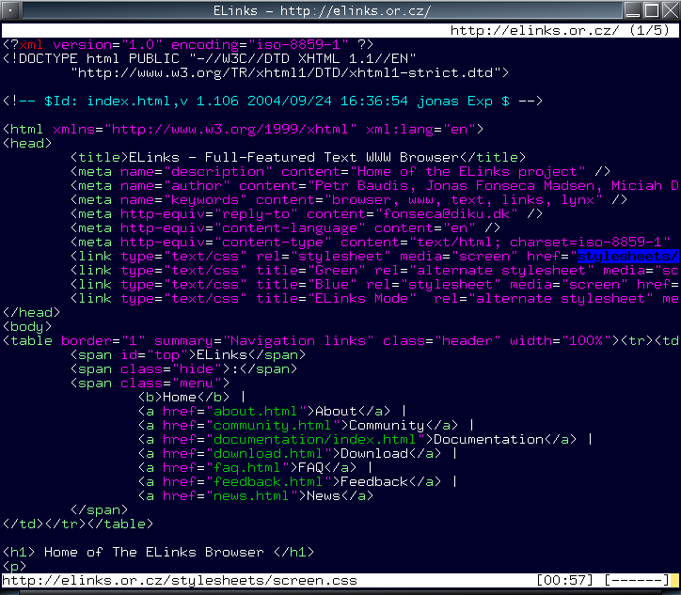Click the closing /head tag
The width and height of the screenshot is (681, 595).
[31, 313]
